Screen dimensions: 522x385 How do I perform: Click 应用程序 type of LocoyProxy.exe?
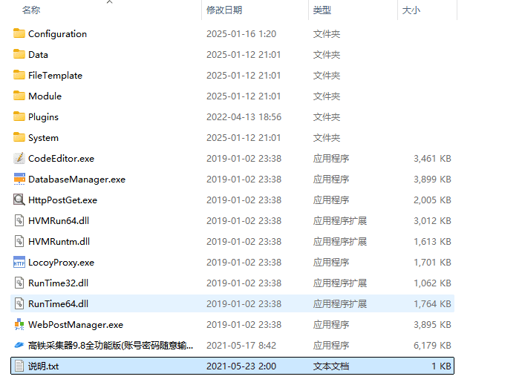[331, 263]
